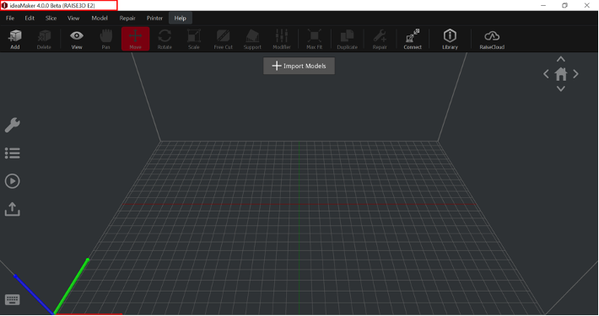Open the Printer menu
Viewport: 599px width, 316px height.
coord(154,18)
